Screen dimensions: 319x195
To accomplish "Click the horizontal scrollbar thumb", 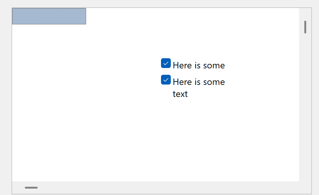I will [31, 187].
